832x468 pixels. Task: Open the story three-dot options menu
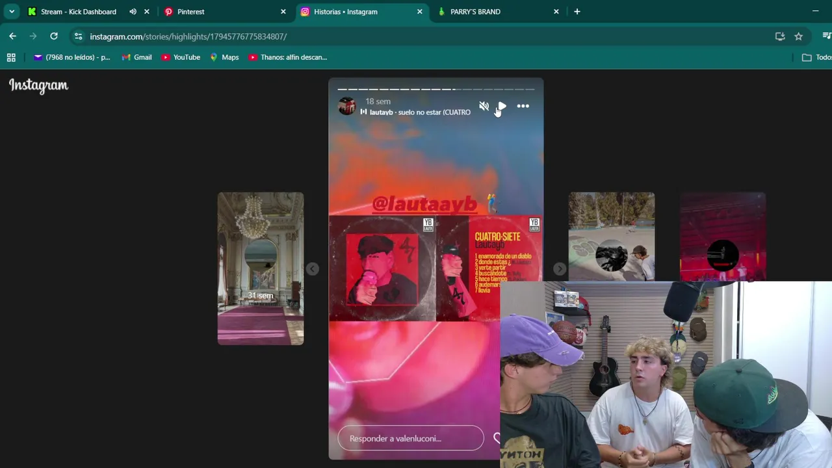pyautogui.click(x=523, y=106)
